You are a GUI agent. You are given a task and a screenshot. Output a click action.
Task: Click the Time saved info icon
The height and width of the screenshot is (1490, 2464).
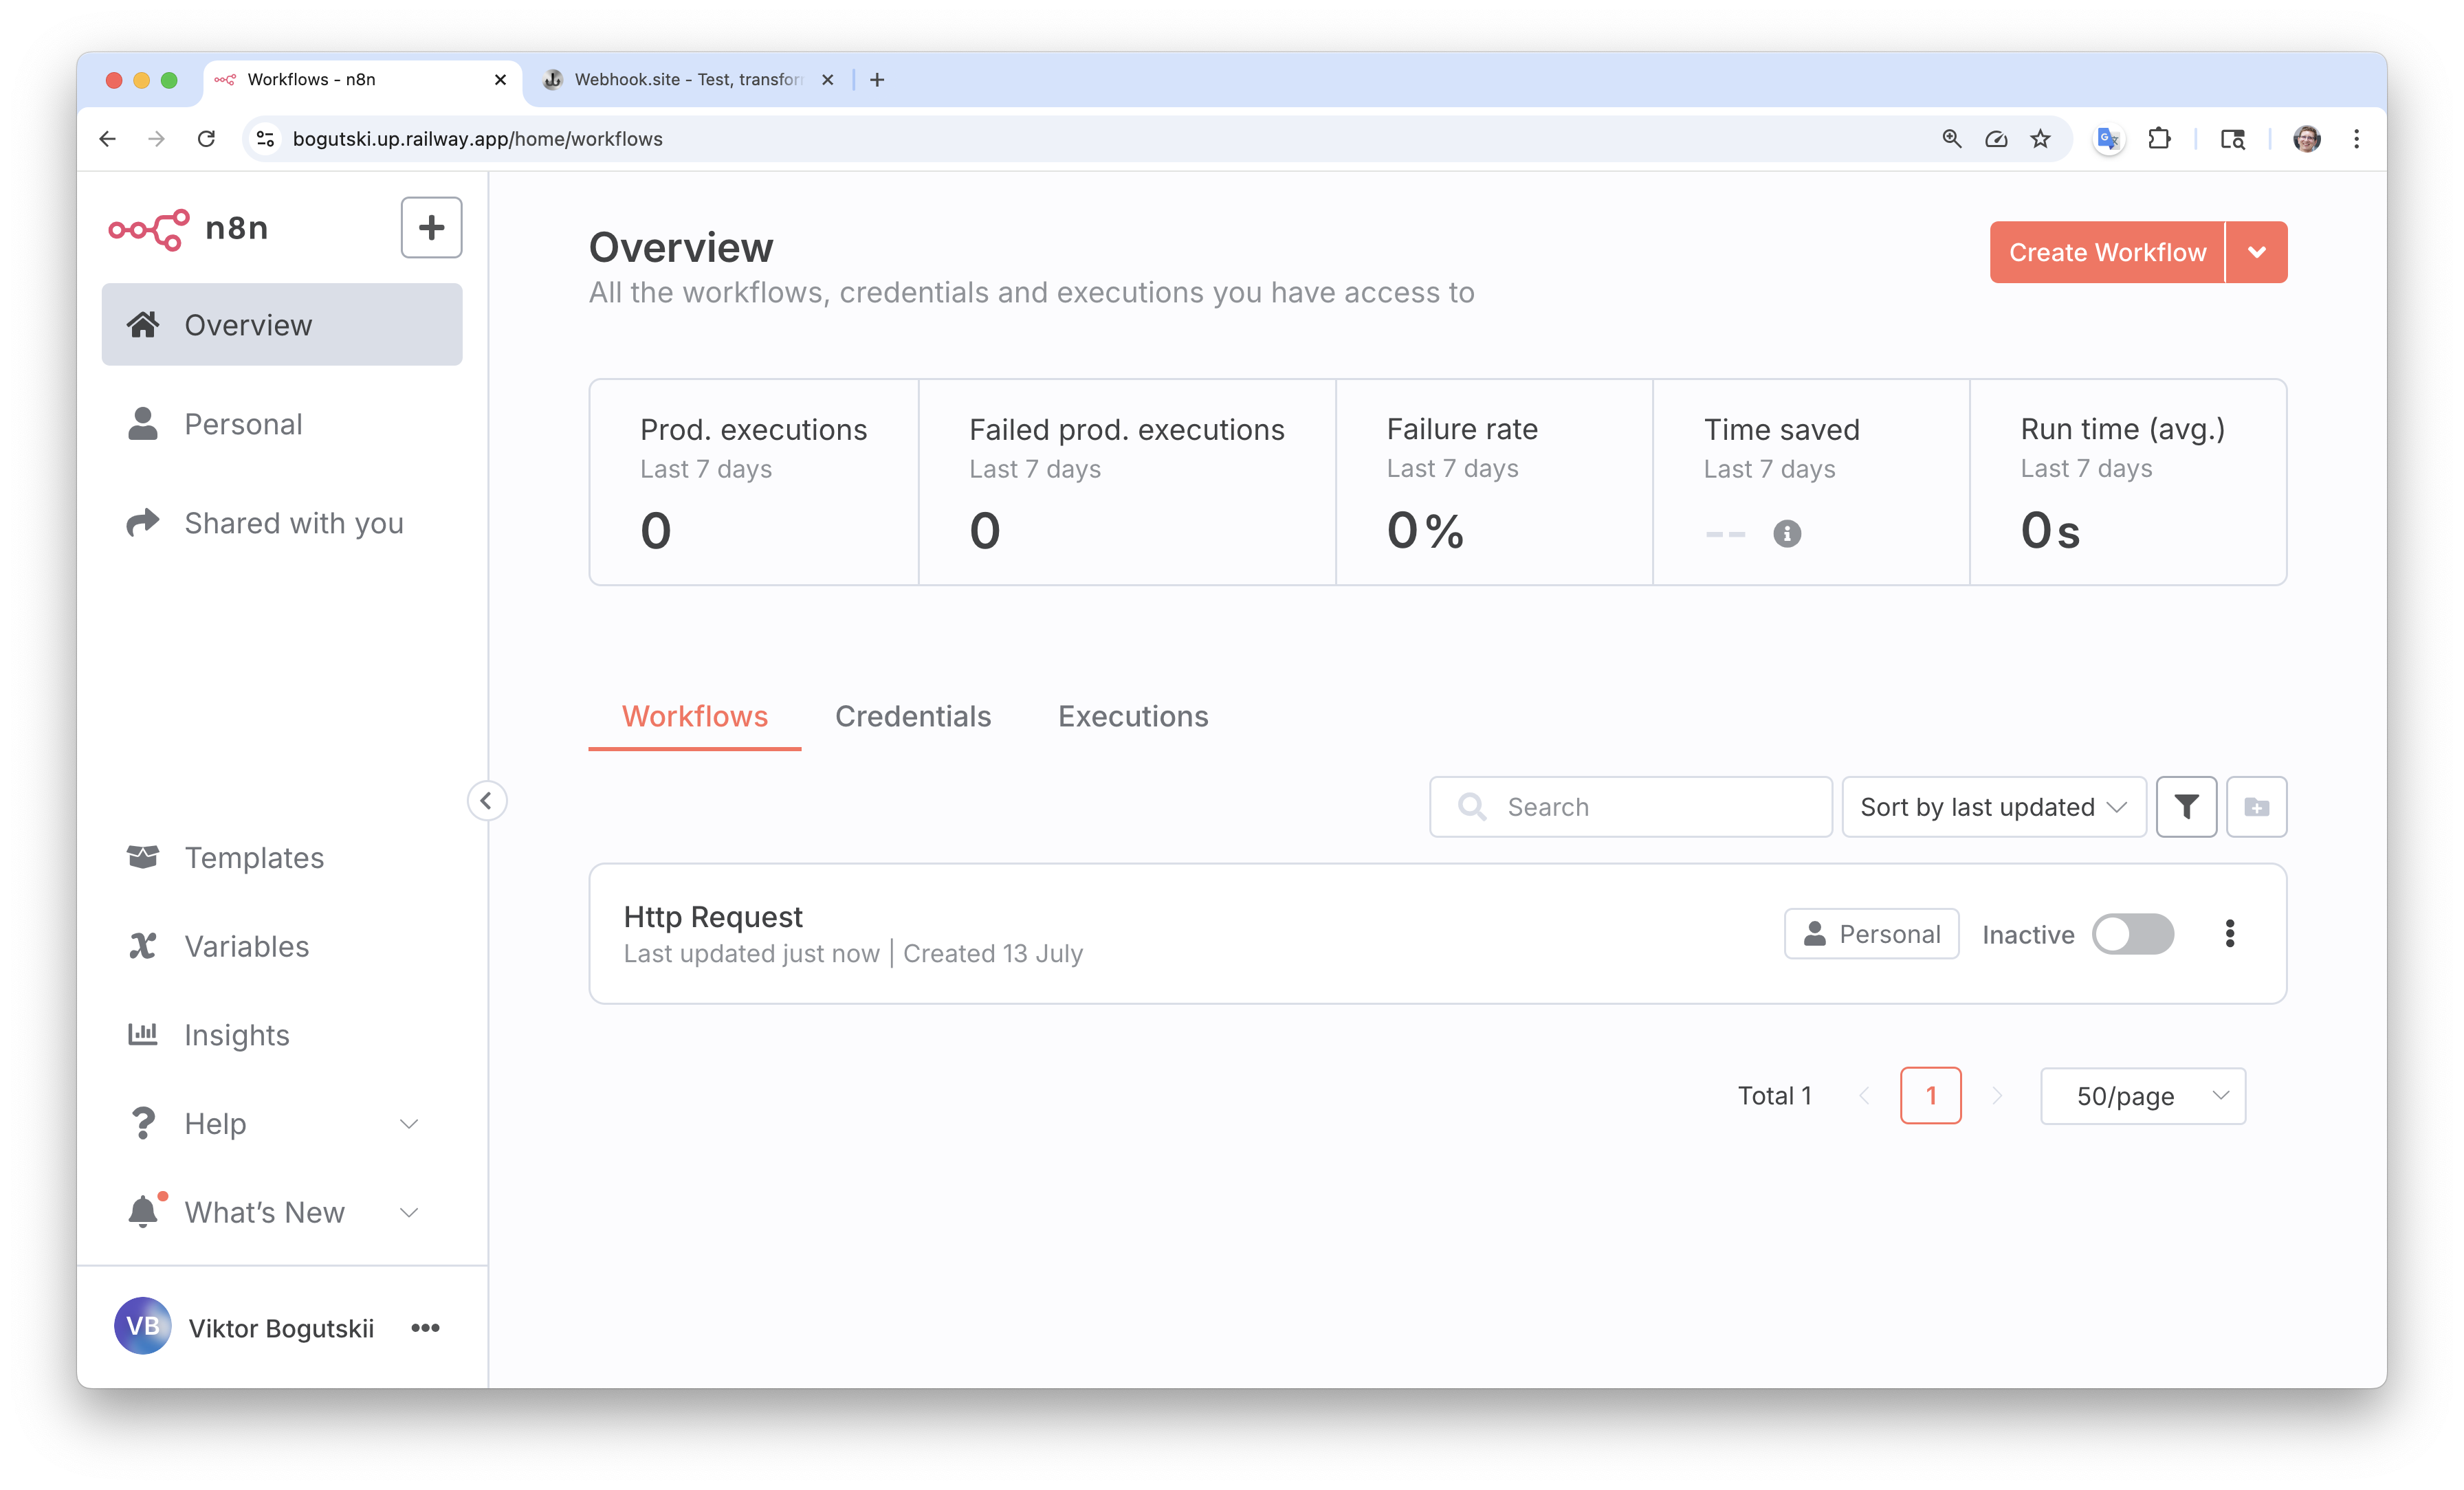pos(1787,533)
